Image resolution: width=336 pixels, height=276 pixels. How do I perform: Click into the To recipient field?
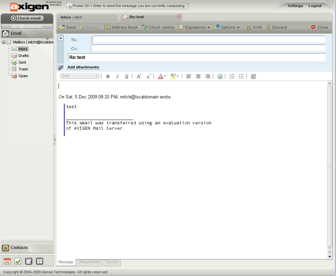[209, 40]
